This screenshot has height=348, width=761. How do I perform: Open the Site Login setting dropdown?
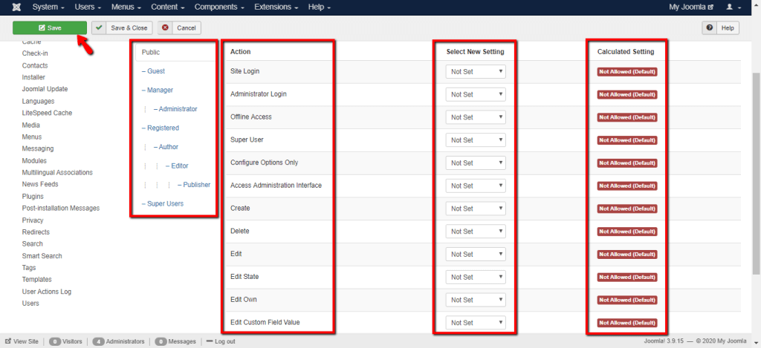point(476,72)
